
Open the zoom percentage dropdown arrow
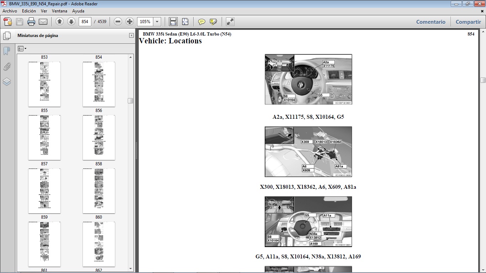click(x=157, y=22)
